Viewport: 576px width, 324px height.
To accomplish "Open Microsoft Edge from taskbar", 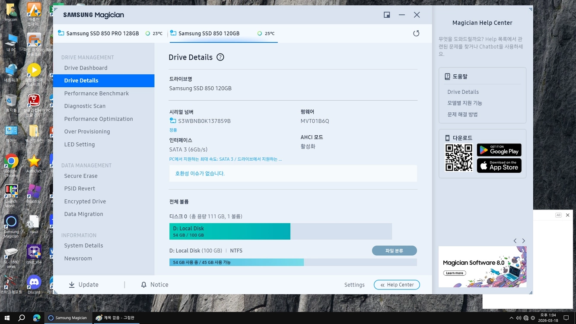I will click(x=37, y=318).
